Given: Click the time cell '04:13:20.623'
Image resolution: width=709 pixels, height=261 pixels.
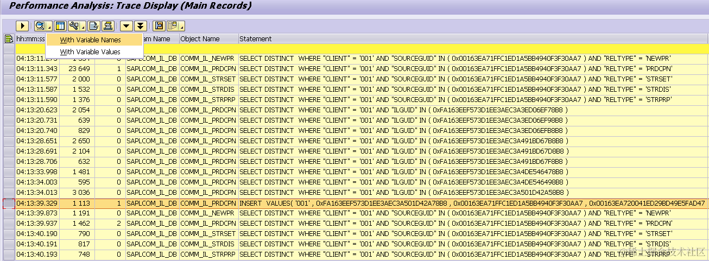Looking at the screenshot, I should click(x=37, y=110).
